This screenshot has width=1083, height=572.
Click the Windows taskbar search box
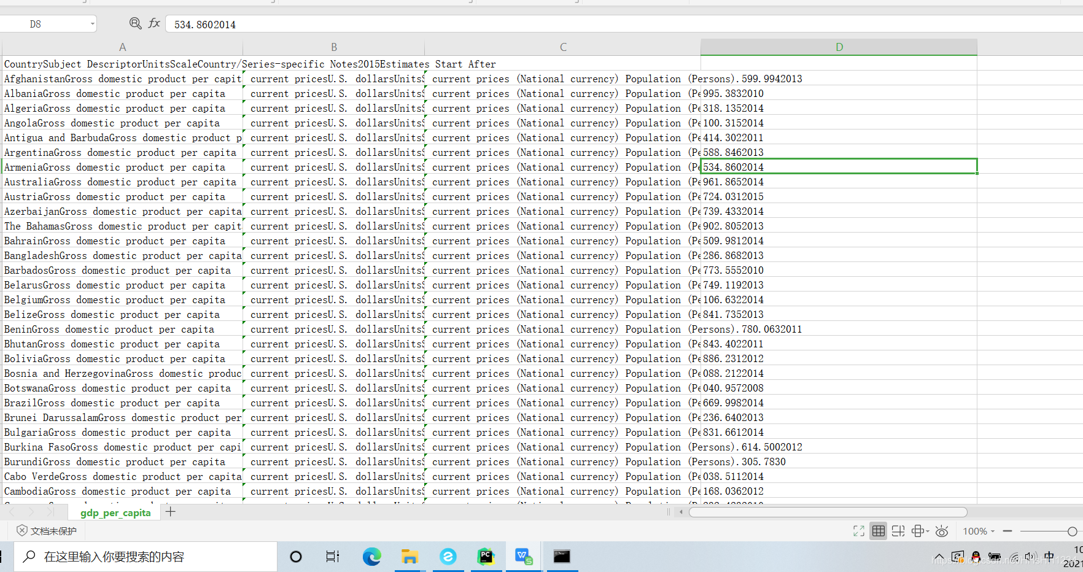point(146,557)
